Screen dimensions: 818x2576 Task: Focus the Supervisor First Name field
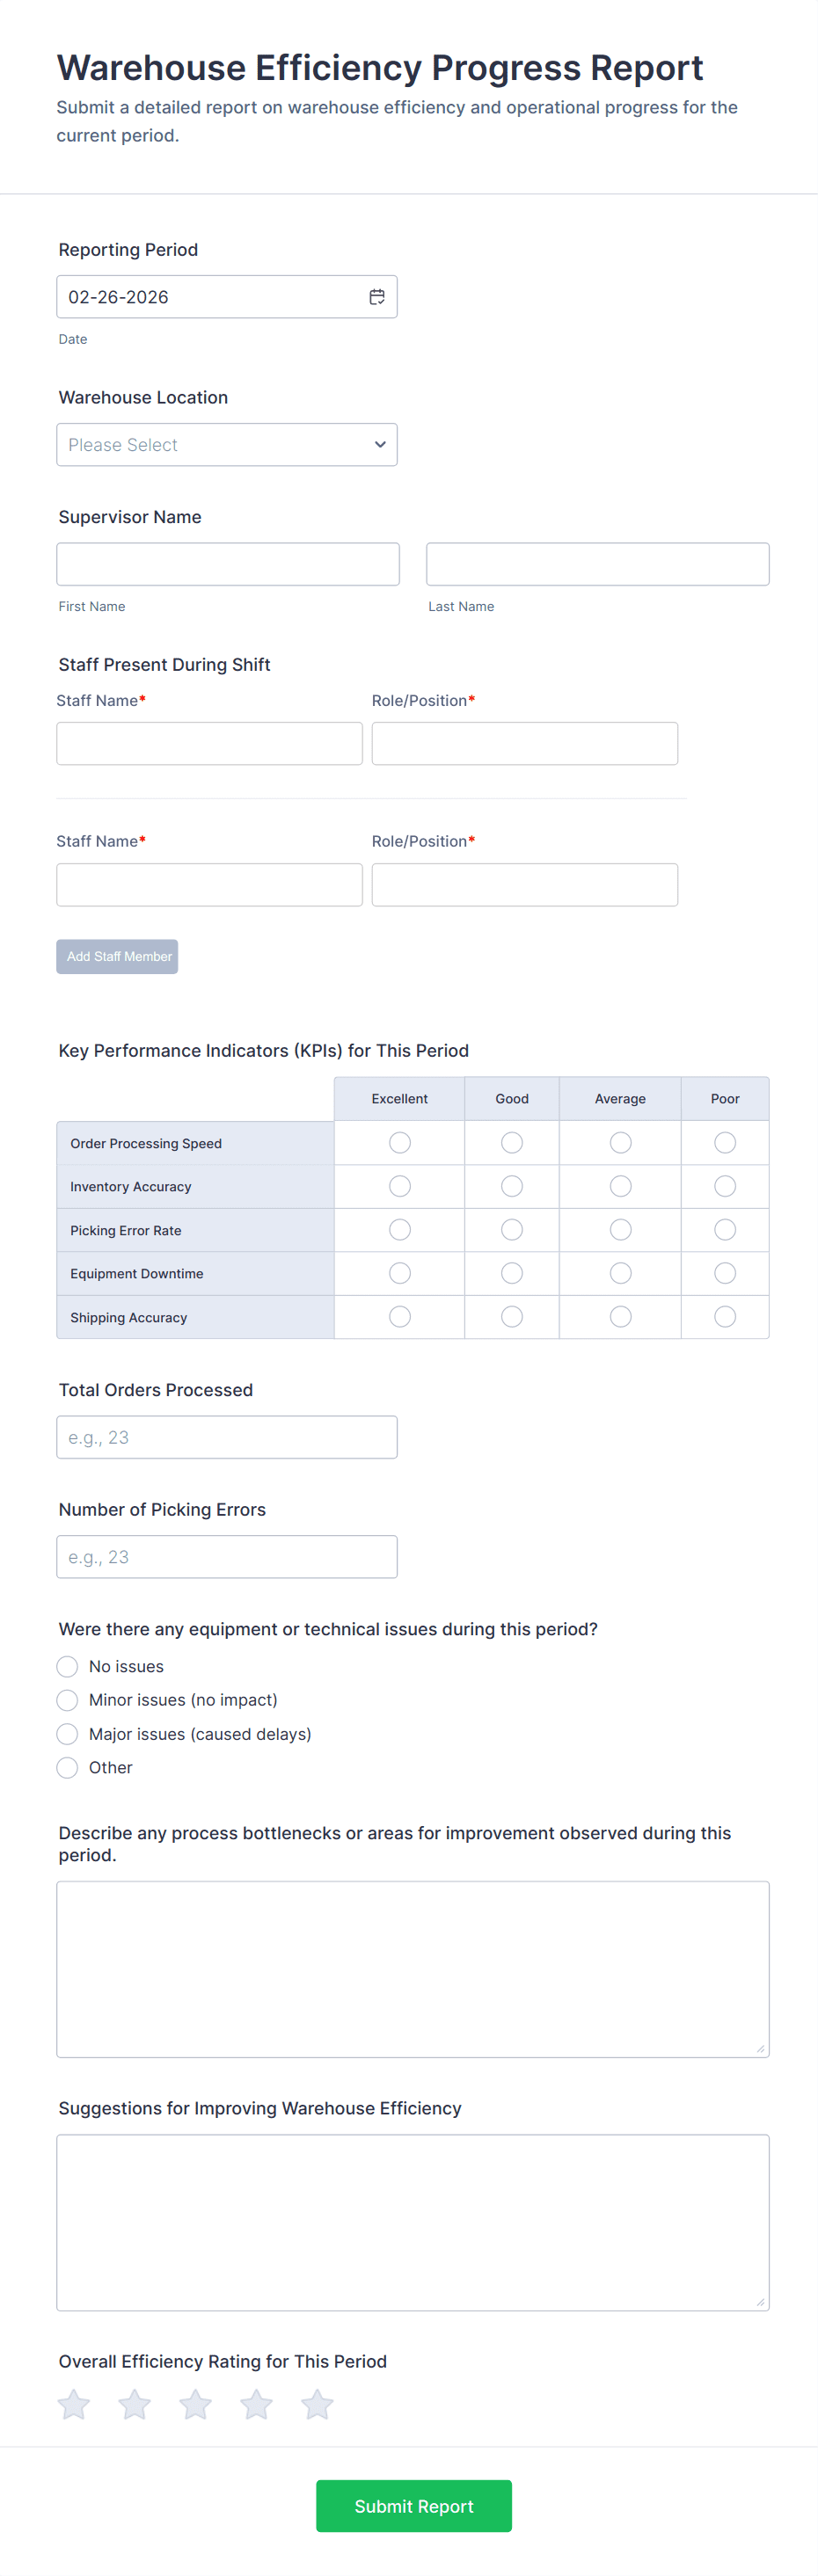[x=228, y=564]
